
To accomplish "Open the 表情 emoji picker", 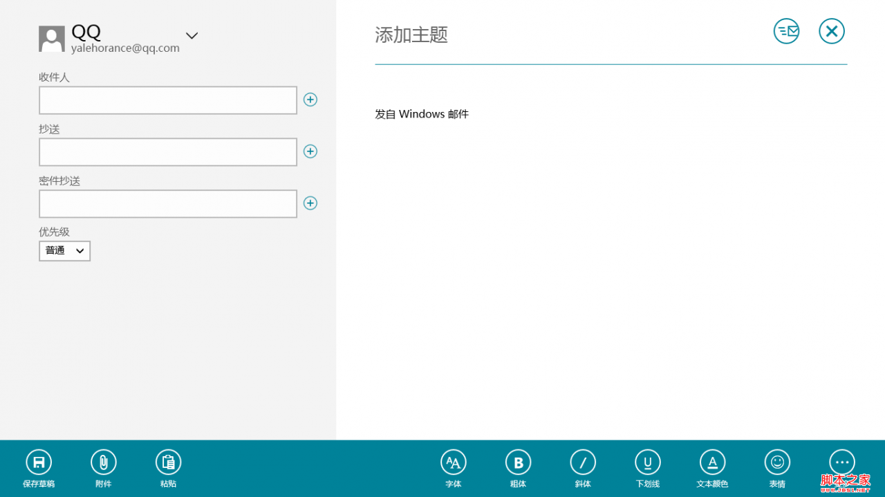I will [777, 462].
